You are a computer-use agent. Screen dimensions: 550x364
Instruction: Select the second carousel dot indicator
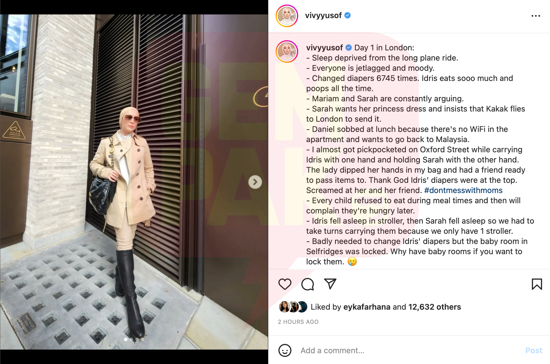pos(131,339)
